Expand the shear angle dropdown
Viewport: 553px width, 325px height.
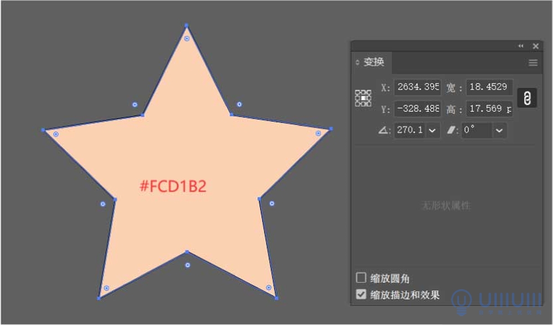coord(499,130)
